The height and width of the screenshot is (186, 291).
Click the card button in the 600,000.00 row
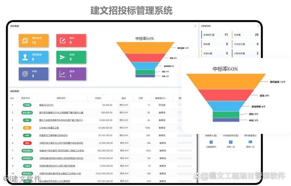coord(124,113)
